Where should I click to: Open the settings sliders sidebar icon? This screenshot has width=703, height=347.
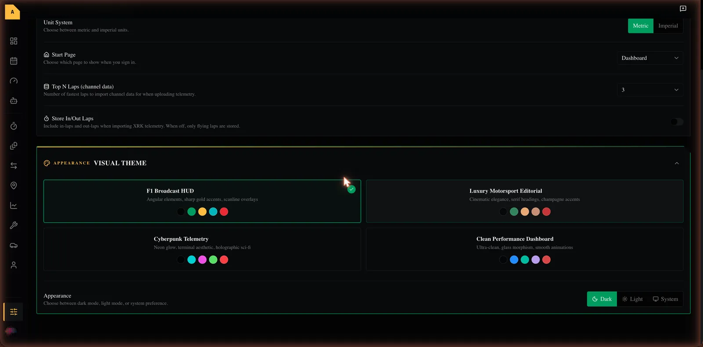[14, 312]
